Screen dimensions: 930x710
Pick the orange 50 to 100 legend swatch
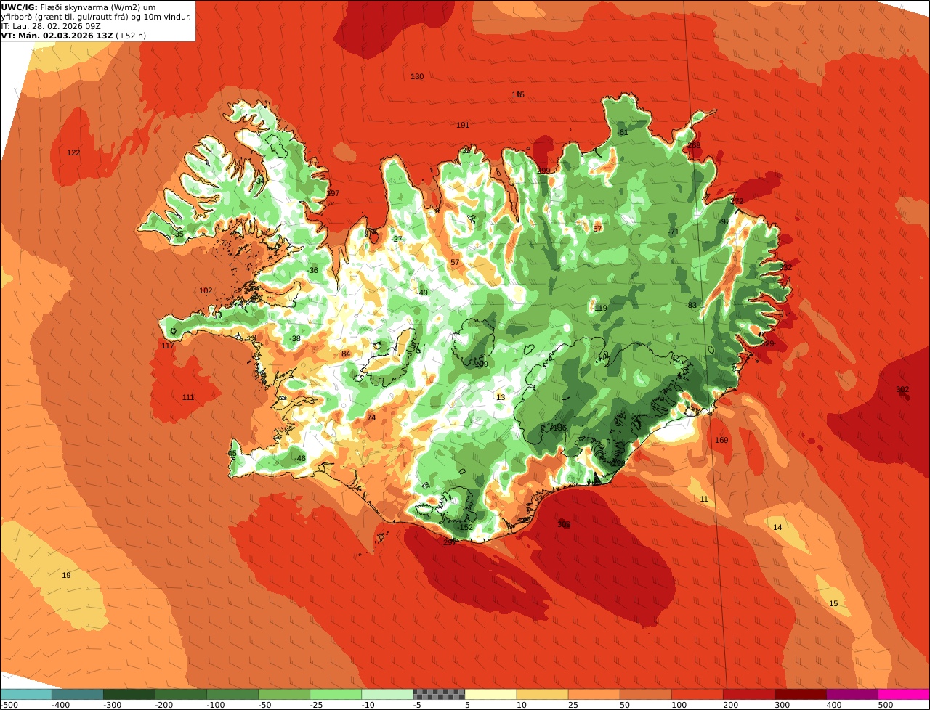click(646, 694)
